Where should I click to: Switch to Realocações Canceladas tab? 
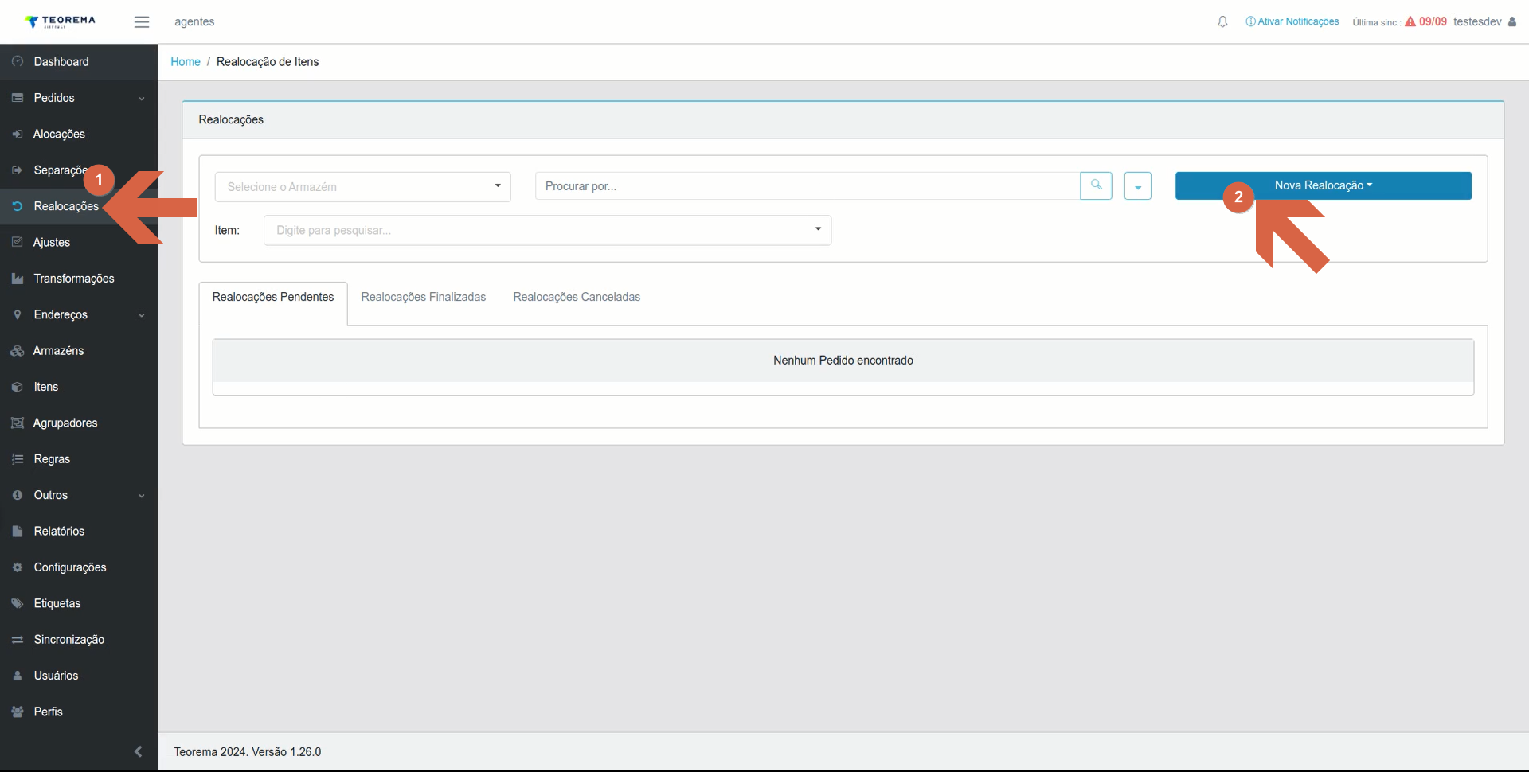pyautogui.click(x=577, y=297)
